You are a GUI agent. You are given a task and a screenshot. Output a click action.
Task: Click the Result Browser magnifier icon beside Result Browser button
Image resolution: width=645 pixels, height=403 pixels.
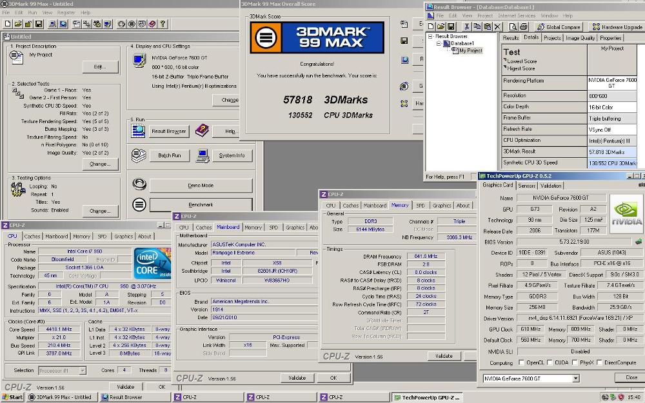coord(138,131)
